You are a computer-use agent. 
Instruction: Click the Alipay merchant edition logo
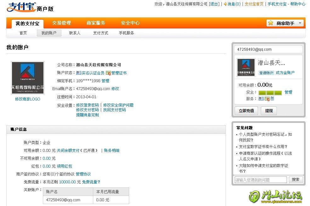(30, 7)
